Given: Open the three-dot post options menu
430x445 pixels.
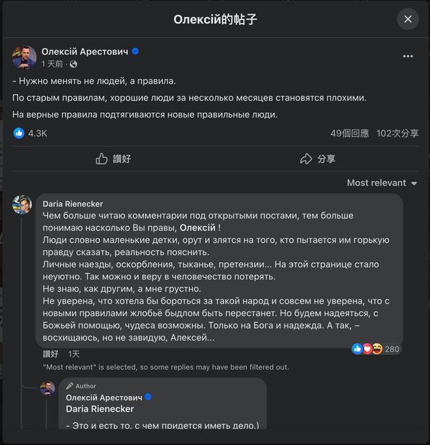Looking at the screenshot, I should click(408, 56).
